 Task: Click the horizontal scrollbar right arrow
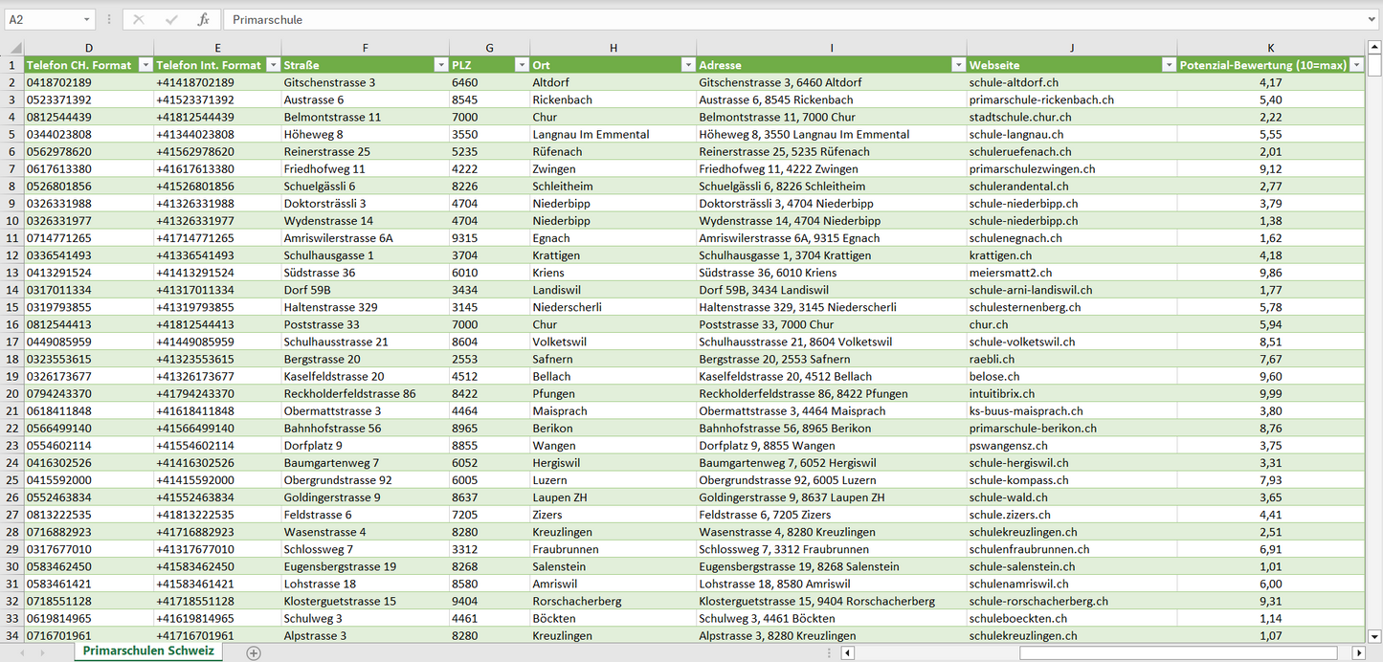pyautogui.click(x=1358, y=652)
